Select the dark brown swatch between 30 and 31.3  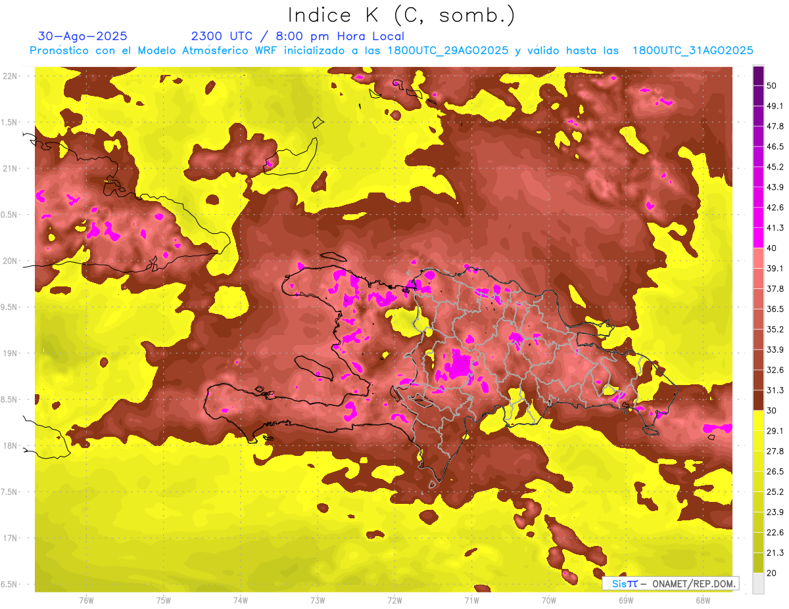pyautogui.click(x=758, y=400)
